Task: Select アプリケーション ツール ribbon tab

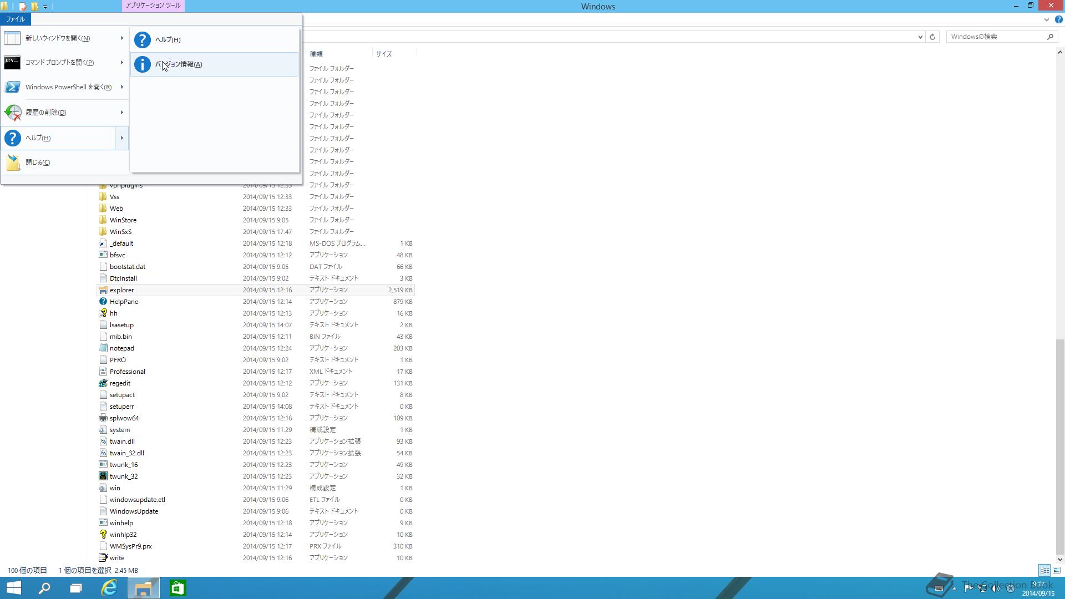Action: (x=153, y=6)
